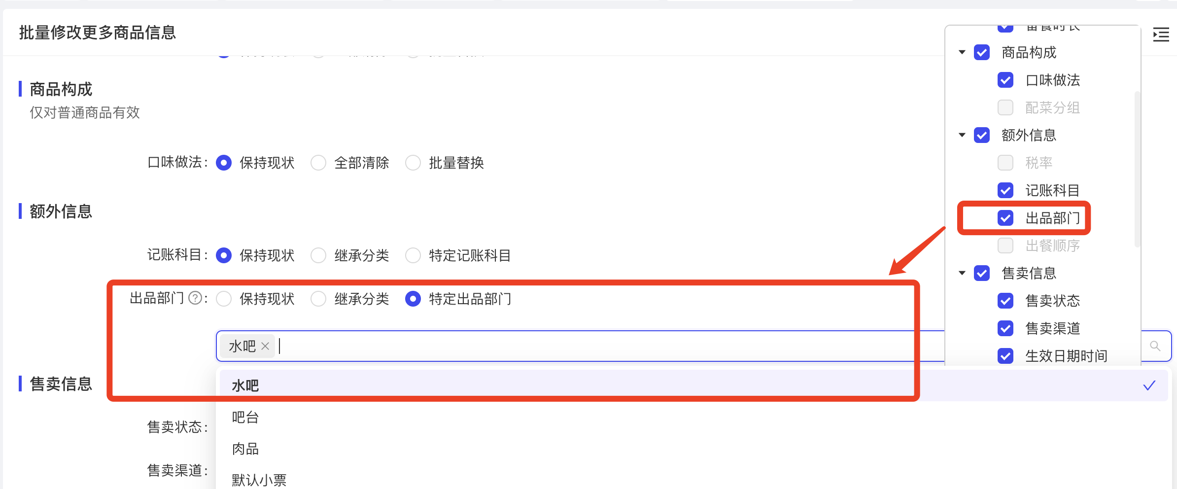Click the tree panel vertical scrollbar
The image size is (1177, 489).
[1137, 169]
